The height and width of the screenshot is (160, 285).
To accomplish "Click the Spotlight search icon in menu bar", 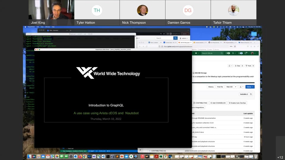I will [240, 27].
